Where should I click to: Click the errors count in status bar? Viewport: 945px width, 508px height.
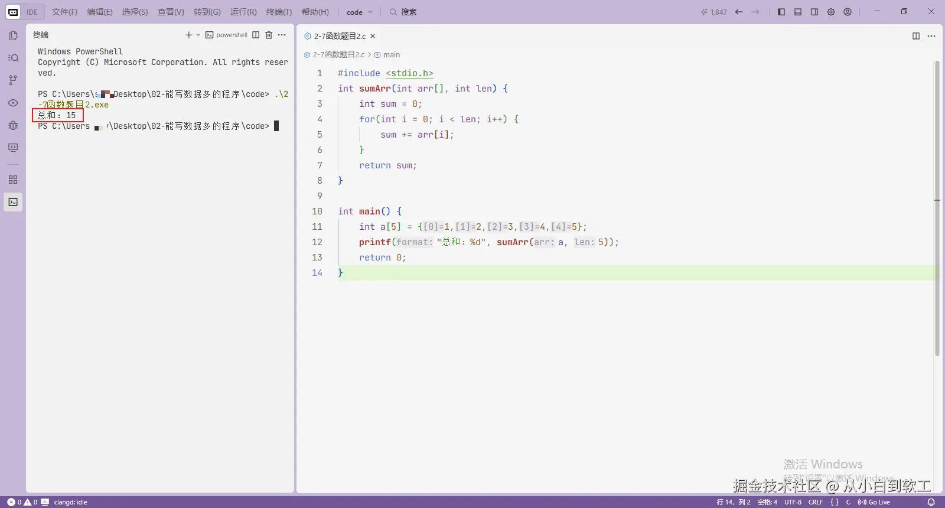point(15,502)
